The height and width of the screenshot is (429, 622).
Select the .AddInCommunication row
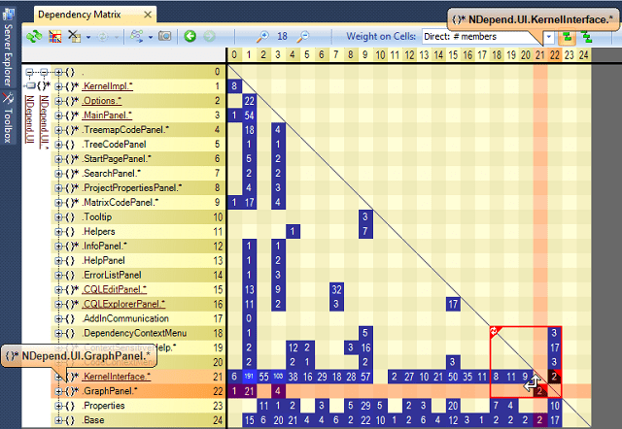pyautogui.click(x=138, y=318)
